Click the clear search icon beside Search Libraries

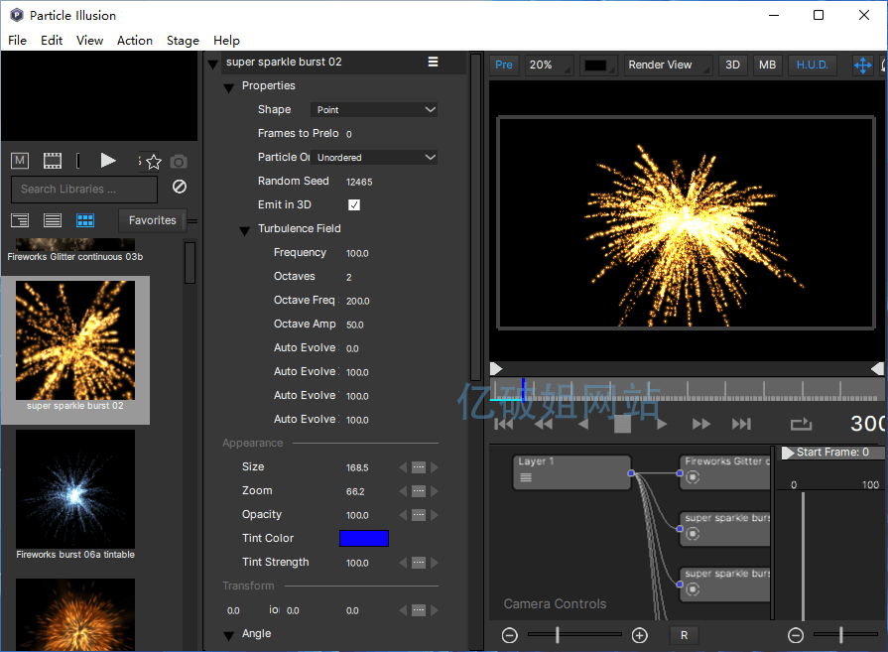click(x=179, y=187)
